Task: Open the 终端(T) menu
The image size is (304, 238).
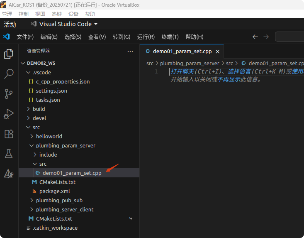Action: tap(170, 37)
